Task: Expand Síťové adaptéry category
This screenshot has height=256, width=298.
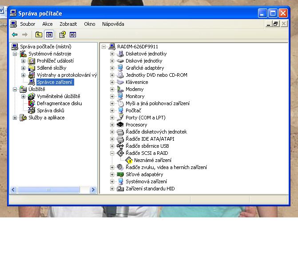Action: [x=112, y=174]
